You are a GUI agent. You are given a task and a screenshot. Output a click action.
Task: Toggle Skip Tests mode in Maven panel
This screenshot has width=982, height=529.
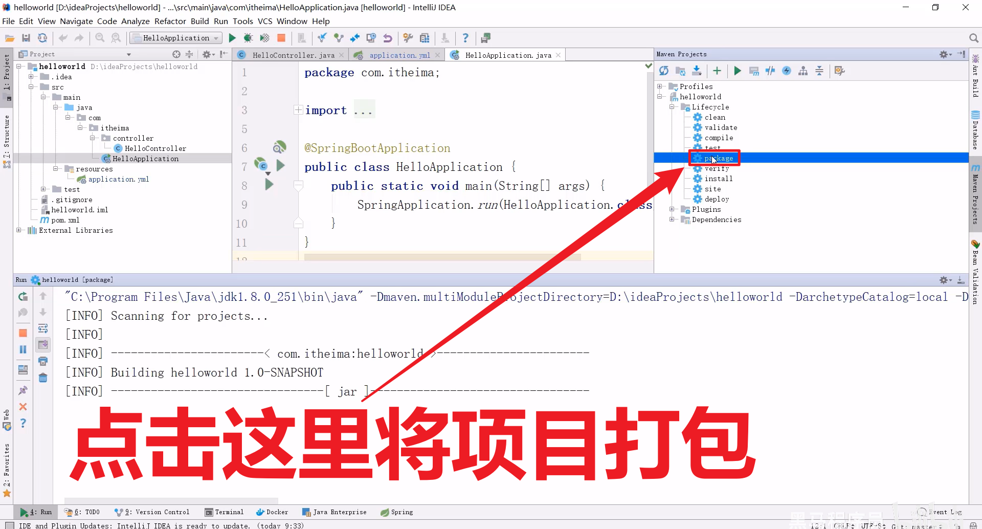click(x=787, y=71)
